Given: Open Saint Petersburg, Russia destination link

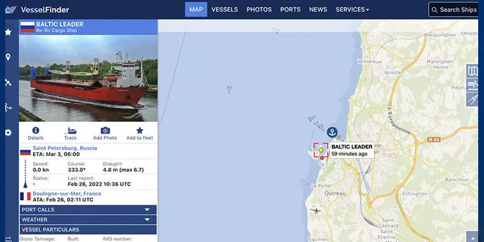Looking at the screenshot, I should pos(65,148).
